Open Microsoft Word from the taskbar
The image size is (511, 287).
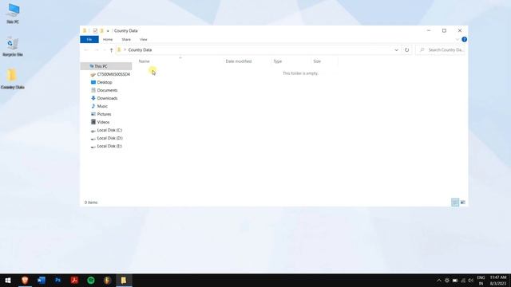tap(42, 280)
